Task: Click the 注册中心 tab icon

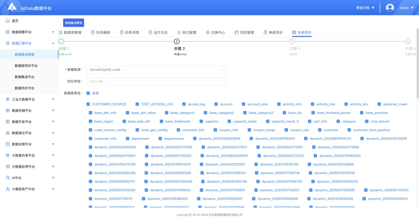Action: click(208, 33)
